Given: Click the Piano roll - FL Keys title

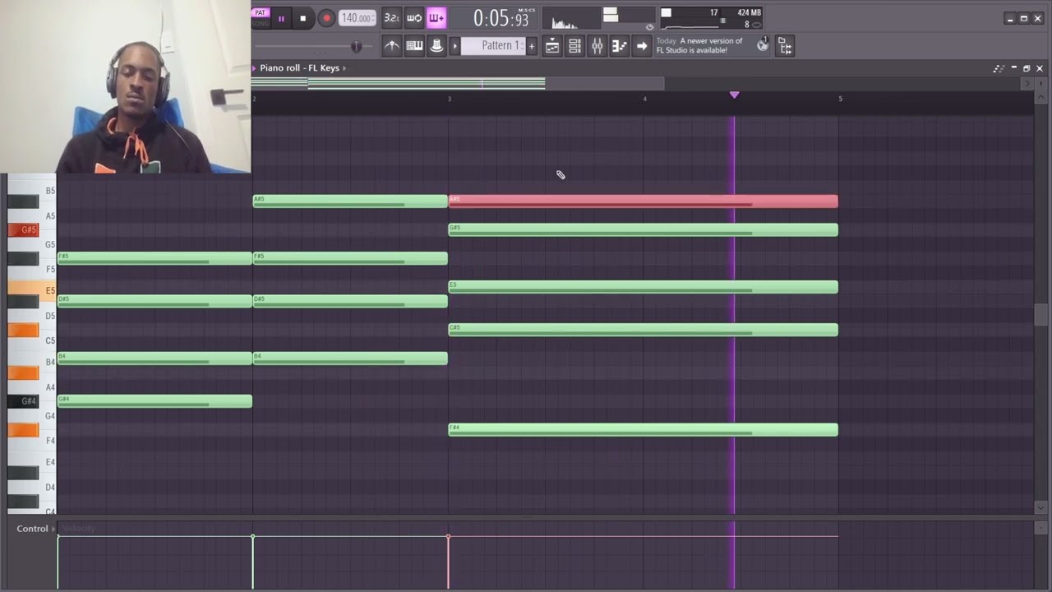Looking at the screenshot, I should pos(299,68).
